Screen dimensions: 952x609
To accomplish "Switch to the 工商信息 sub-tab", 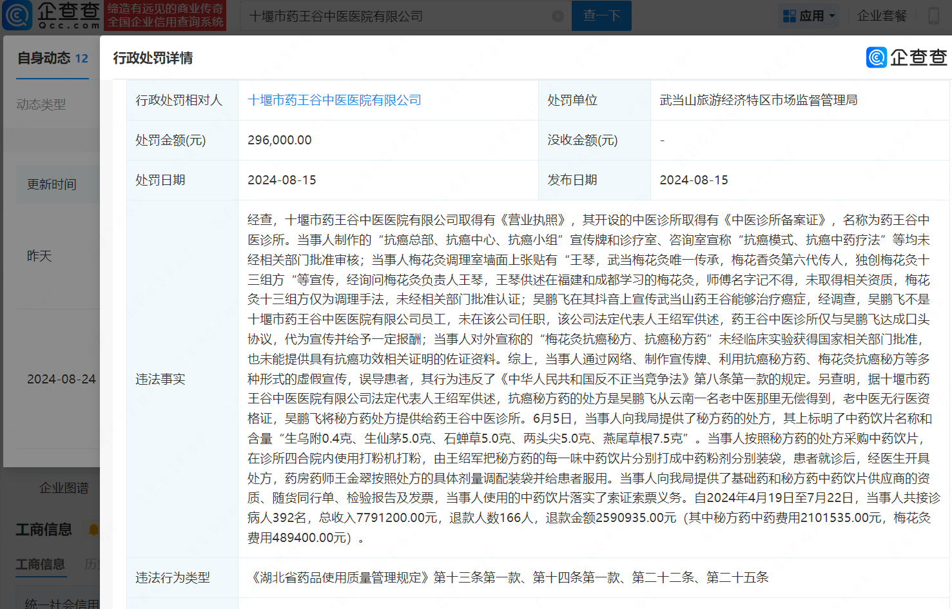I will click(x=41, y=564).
